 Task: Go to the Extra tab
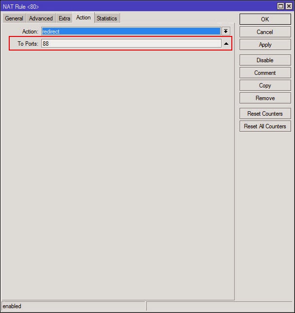point(65,18)
